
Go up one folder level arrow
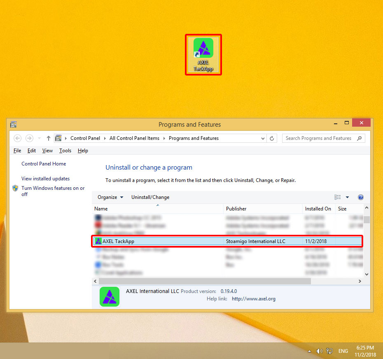pos(48,138)
